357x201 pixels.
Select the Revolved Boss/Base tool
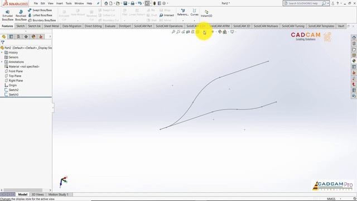(x=21, y=15)
